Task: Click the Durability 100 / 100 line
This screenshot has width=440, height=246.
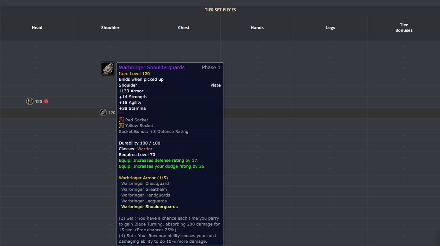Action: tap(140, 143)
